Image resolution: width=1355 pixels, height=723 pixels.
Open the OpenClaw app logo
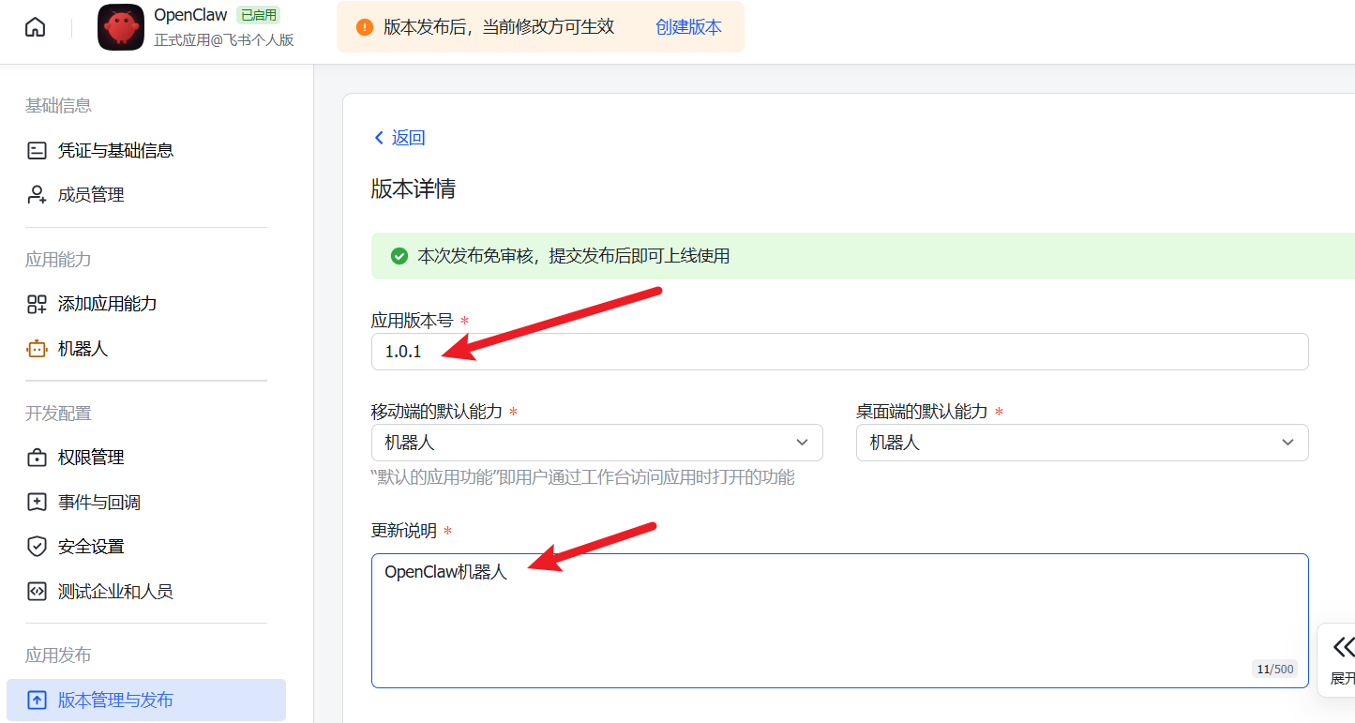(x=121, y=27)
